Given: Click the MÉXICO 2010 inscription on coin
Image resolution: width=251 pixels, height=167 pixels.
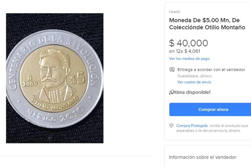Looking at the screenshot, I should click(x=56, y=115).
